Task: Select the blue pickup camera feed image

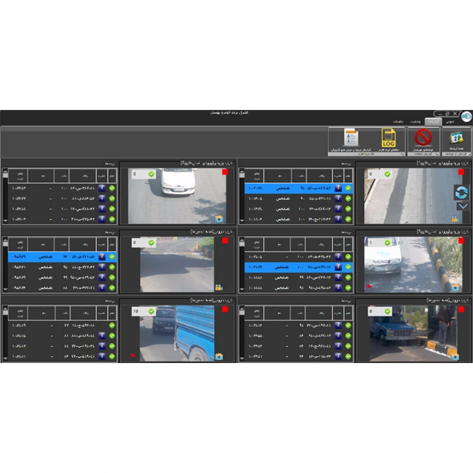Action: tap(413, 333)
